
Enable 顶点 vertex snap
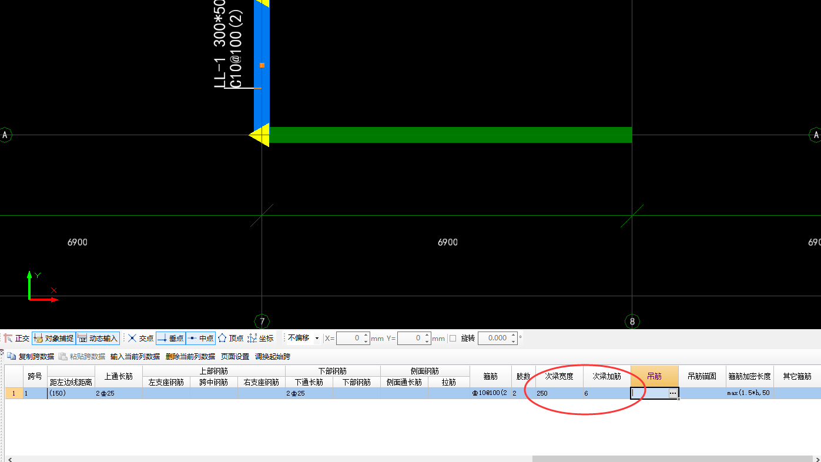(x=230, y=338)
